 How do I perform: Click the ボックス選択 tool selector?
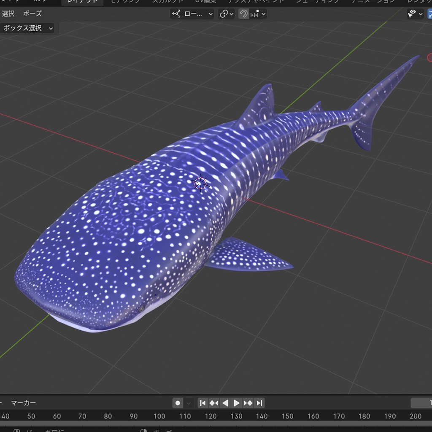(28, 28)
